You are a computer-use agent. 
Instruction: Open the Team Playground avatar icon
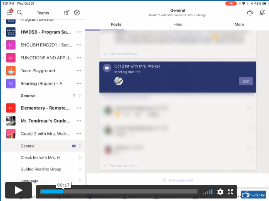[11, 71]
